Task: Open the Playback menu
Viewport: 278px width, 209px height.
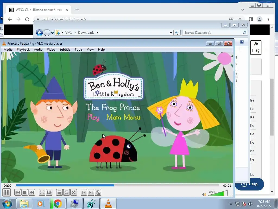Action: click(23, 50)
